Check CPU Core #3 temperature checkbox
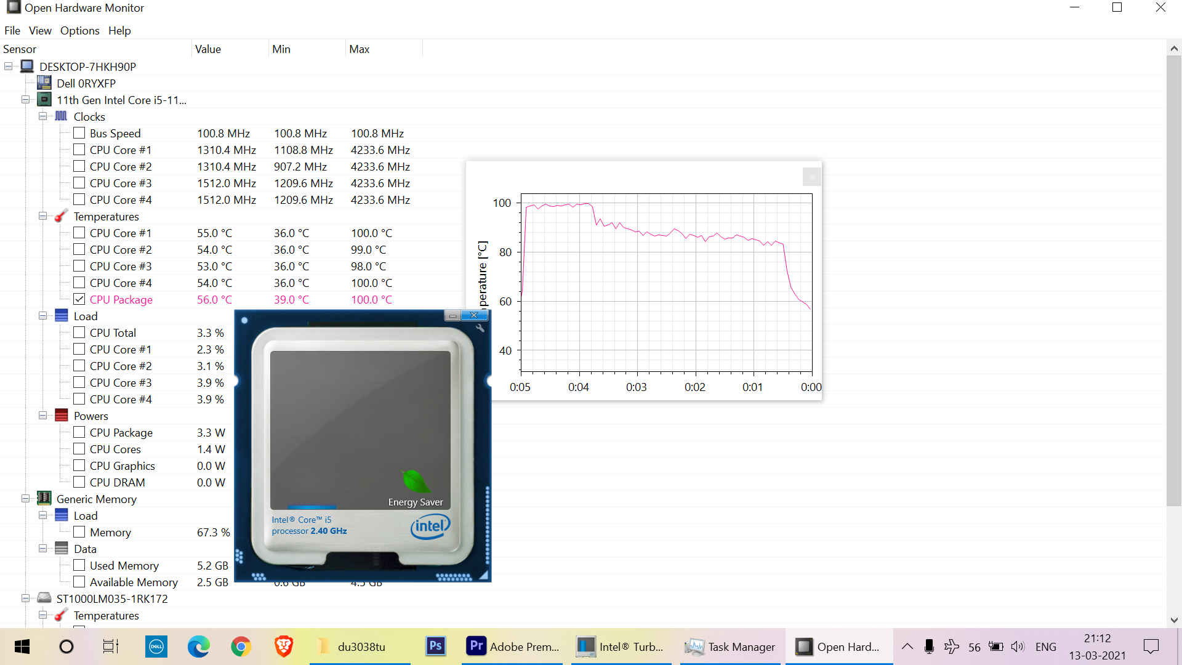1182x665 pixels. [x=79, y=265]
